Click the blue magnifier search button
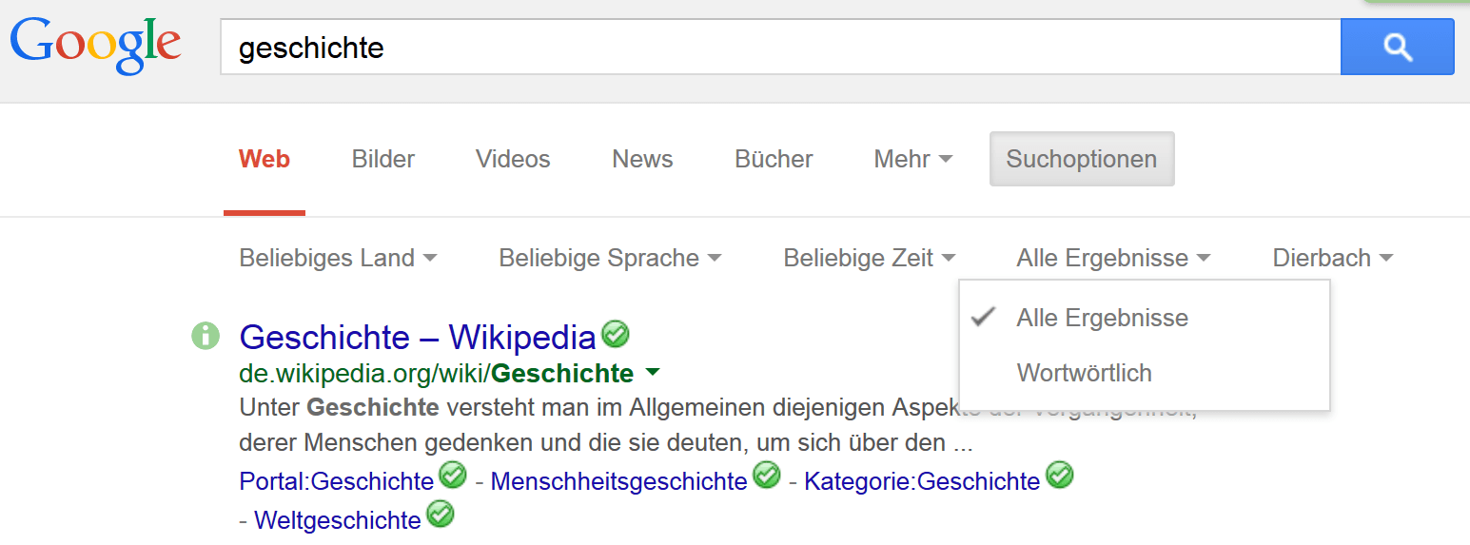 1397,47
